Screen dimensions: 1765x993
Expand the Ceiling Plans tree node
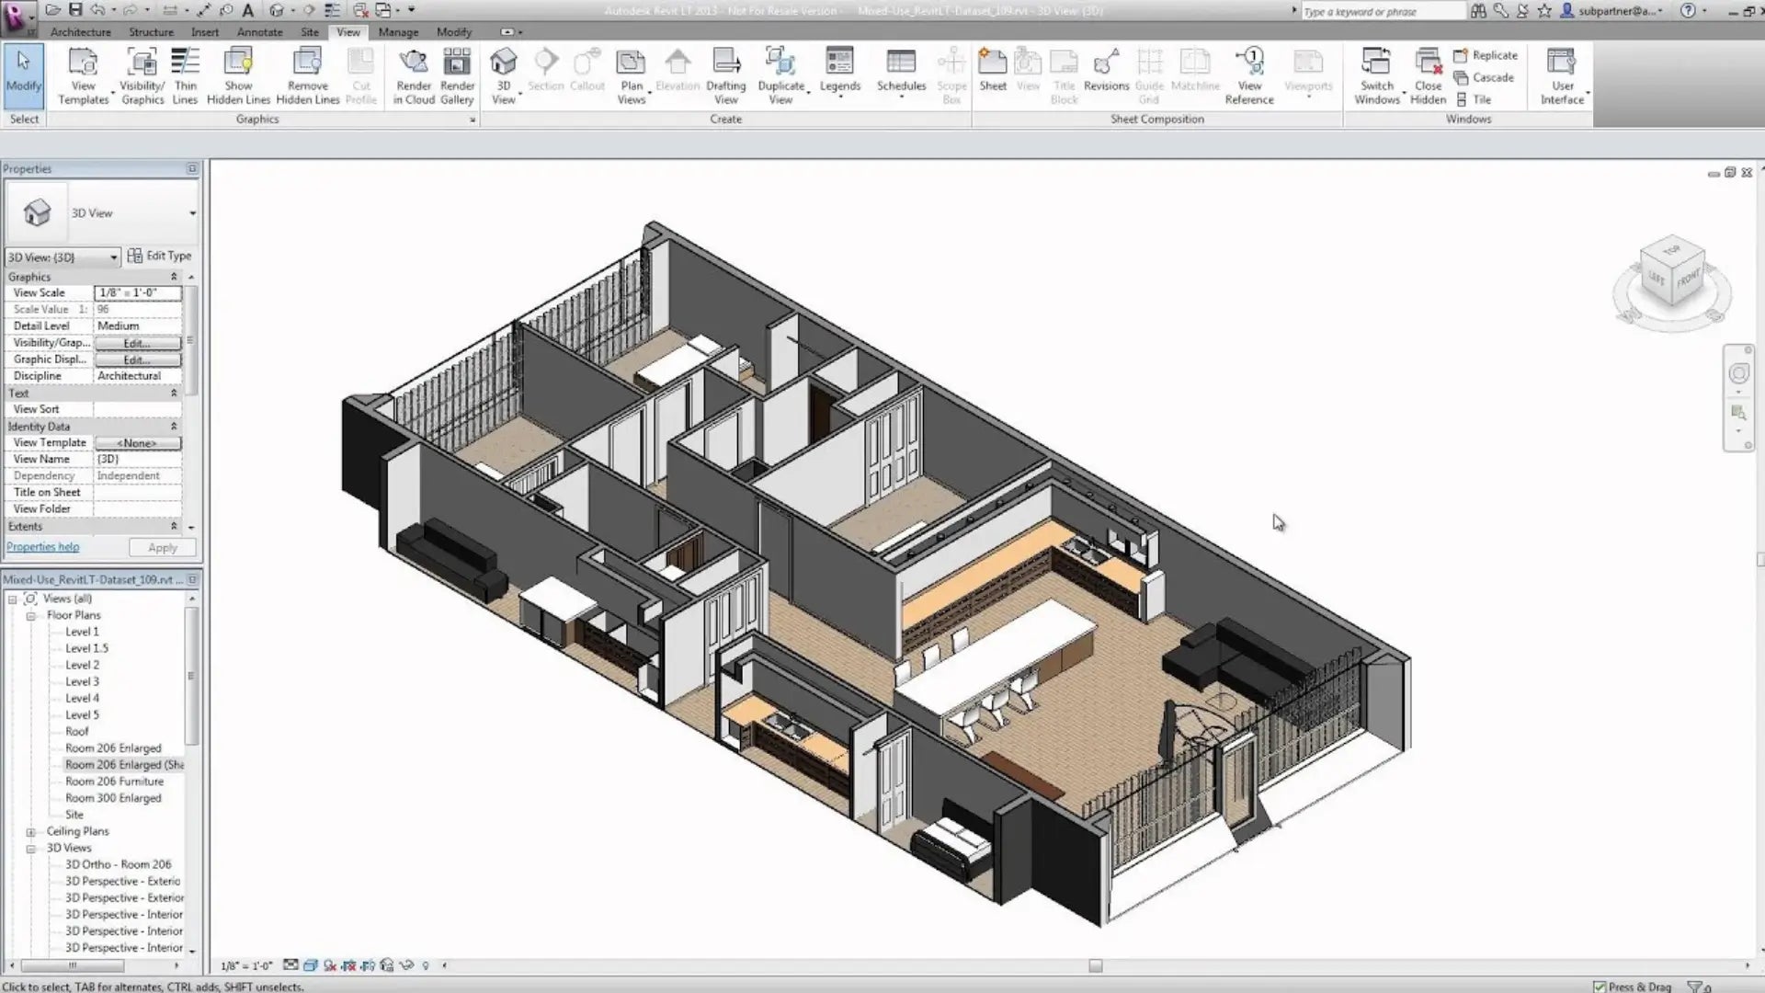[x=30, y=832]
